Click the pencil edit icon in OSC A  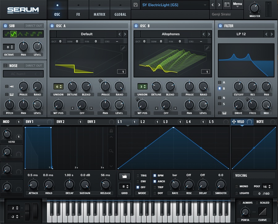[123, 48]
